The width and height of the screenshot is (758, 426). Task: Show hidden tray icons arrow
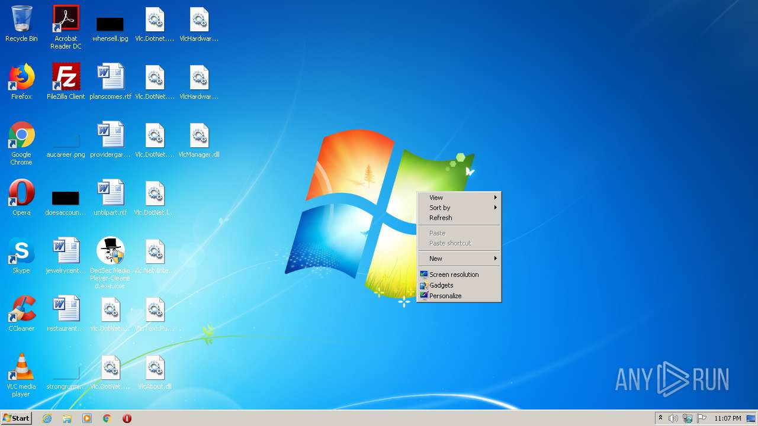tap(660, 418)
